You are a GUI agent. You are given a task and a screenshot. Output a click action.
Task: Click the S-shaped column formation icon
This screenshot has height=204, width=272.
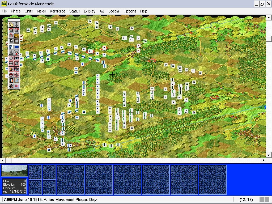[11, 41]
